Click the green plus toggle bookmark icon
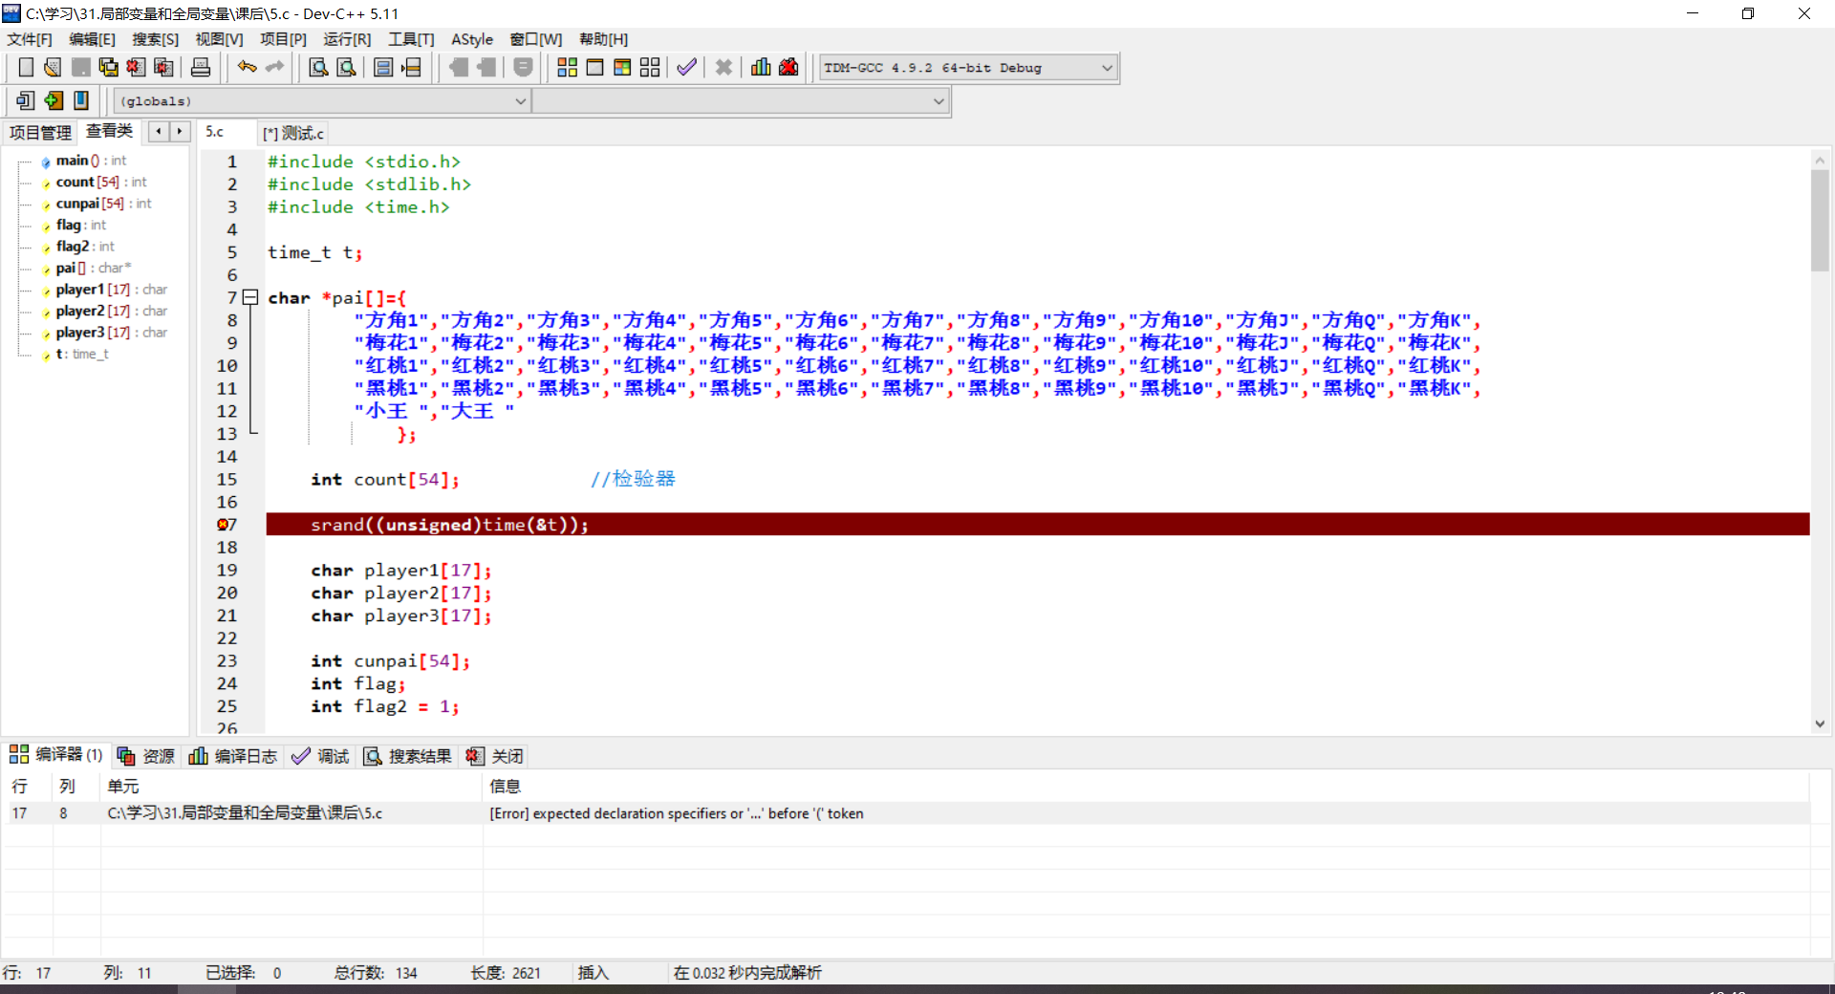Screen dimensions: 1835x994 [54, 100]
